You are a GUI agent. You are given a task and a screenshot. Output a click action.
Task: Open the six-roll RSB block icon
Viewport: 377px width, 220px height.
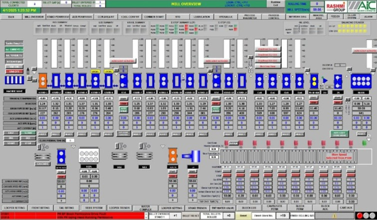89,155
